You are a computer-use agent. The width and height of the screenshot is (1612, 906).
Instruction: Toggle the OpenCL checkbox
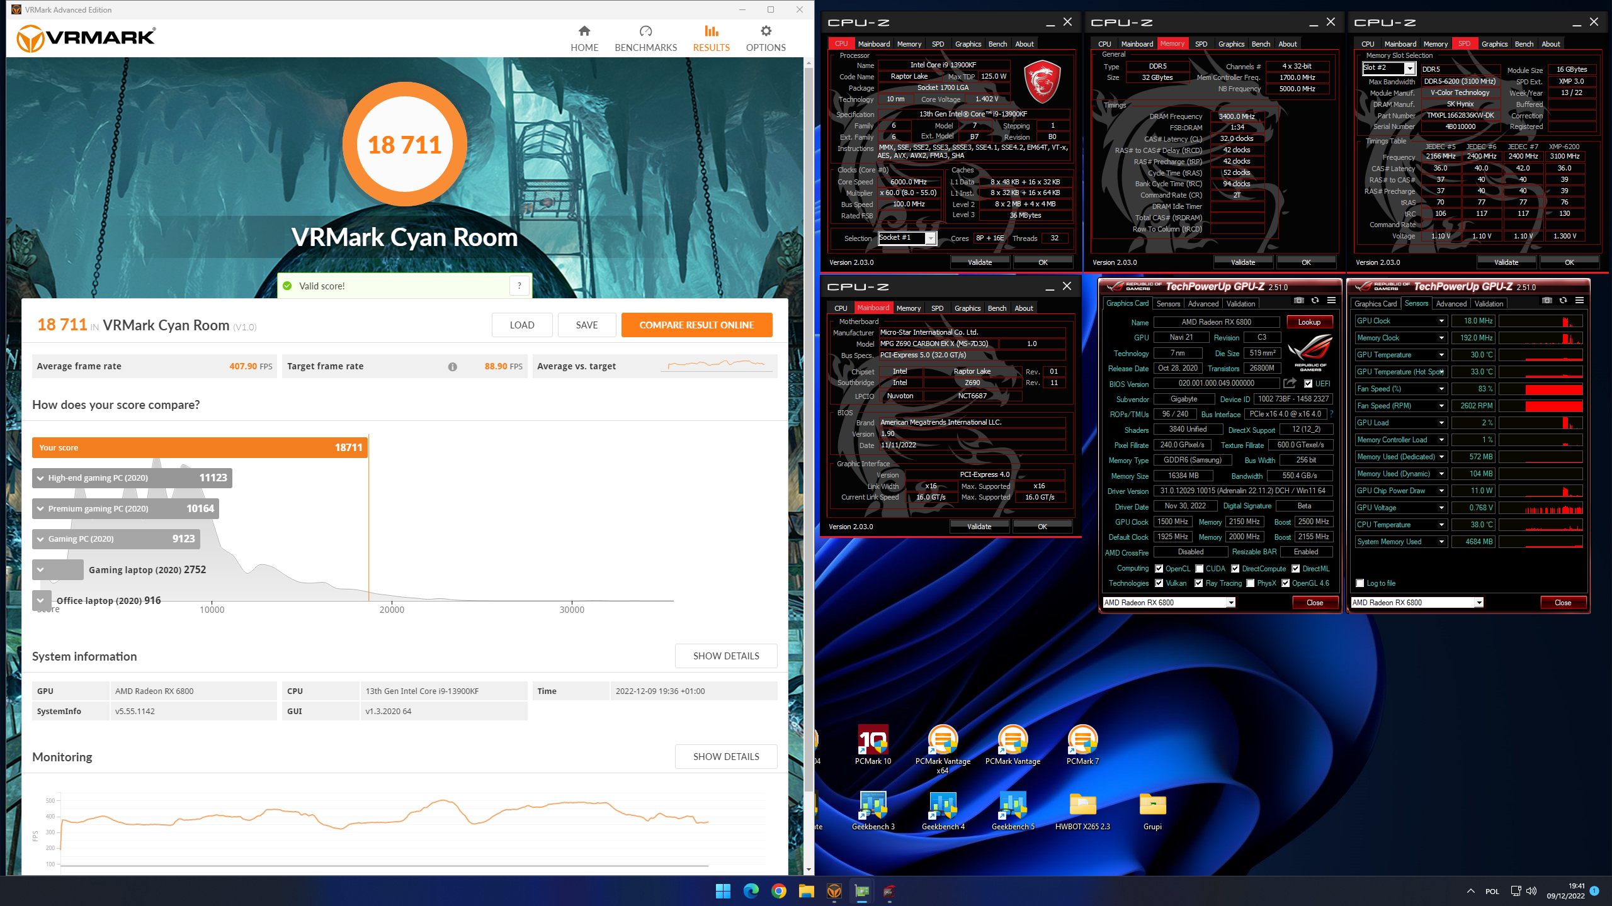click(1159, 569)
